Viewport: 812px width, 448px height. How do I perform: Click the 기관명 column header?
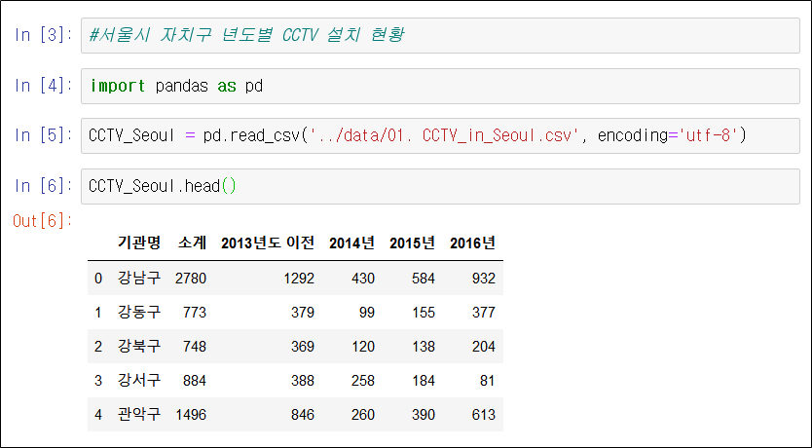pos(139,243)
